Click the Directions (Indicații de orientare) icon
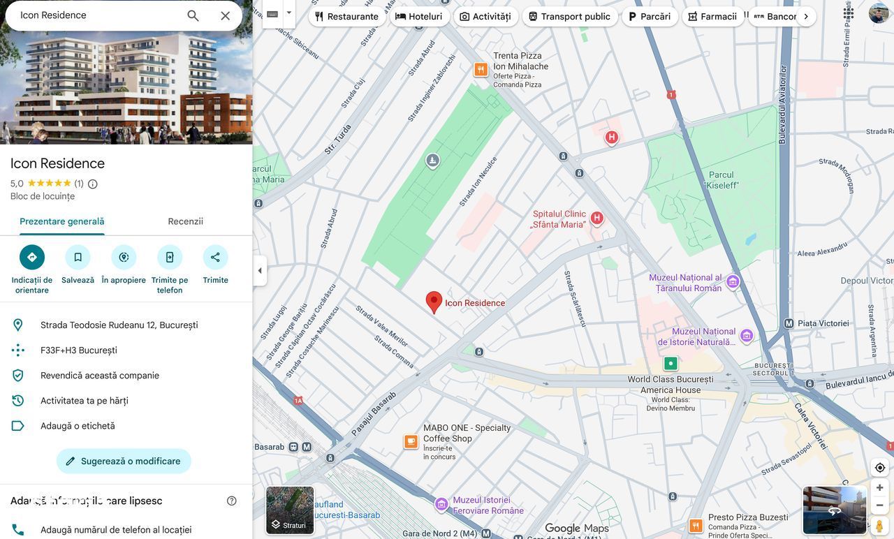The height and width of the screenshot is (539, 894). coord(32,258)
